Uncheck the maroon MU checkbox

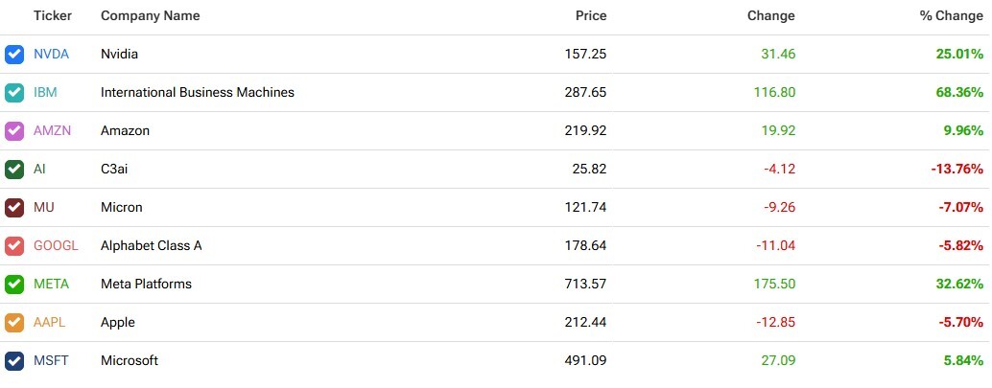14,208
